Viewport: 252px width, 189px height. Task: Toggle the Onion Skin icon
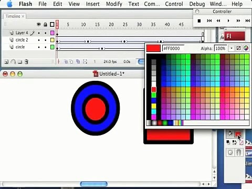66,61
